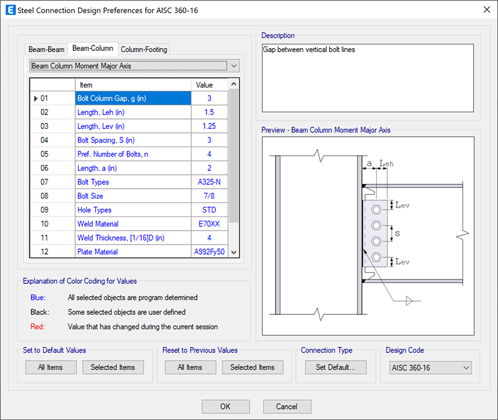Click Set Default under Connection Type
The height and width of the screenshot is (420, 498).
335,367
